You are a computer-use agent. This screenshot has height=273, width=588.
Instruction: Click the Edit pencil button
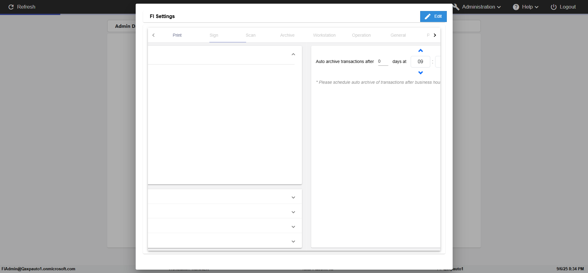tap(433, 17)
